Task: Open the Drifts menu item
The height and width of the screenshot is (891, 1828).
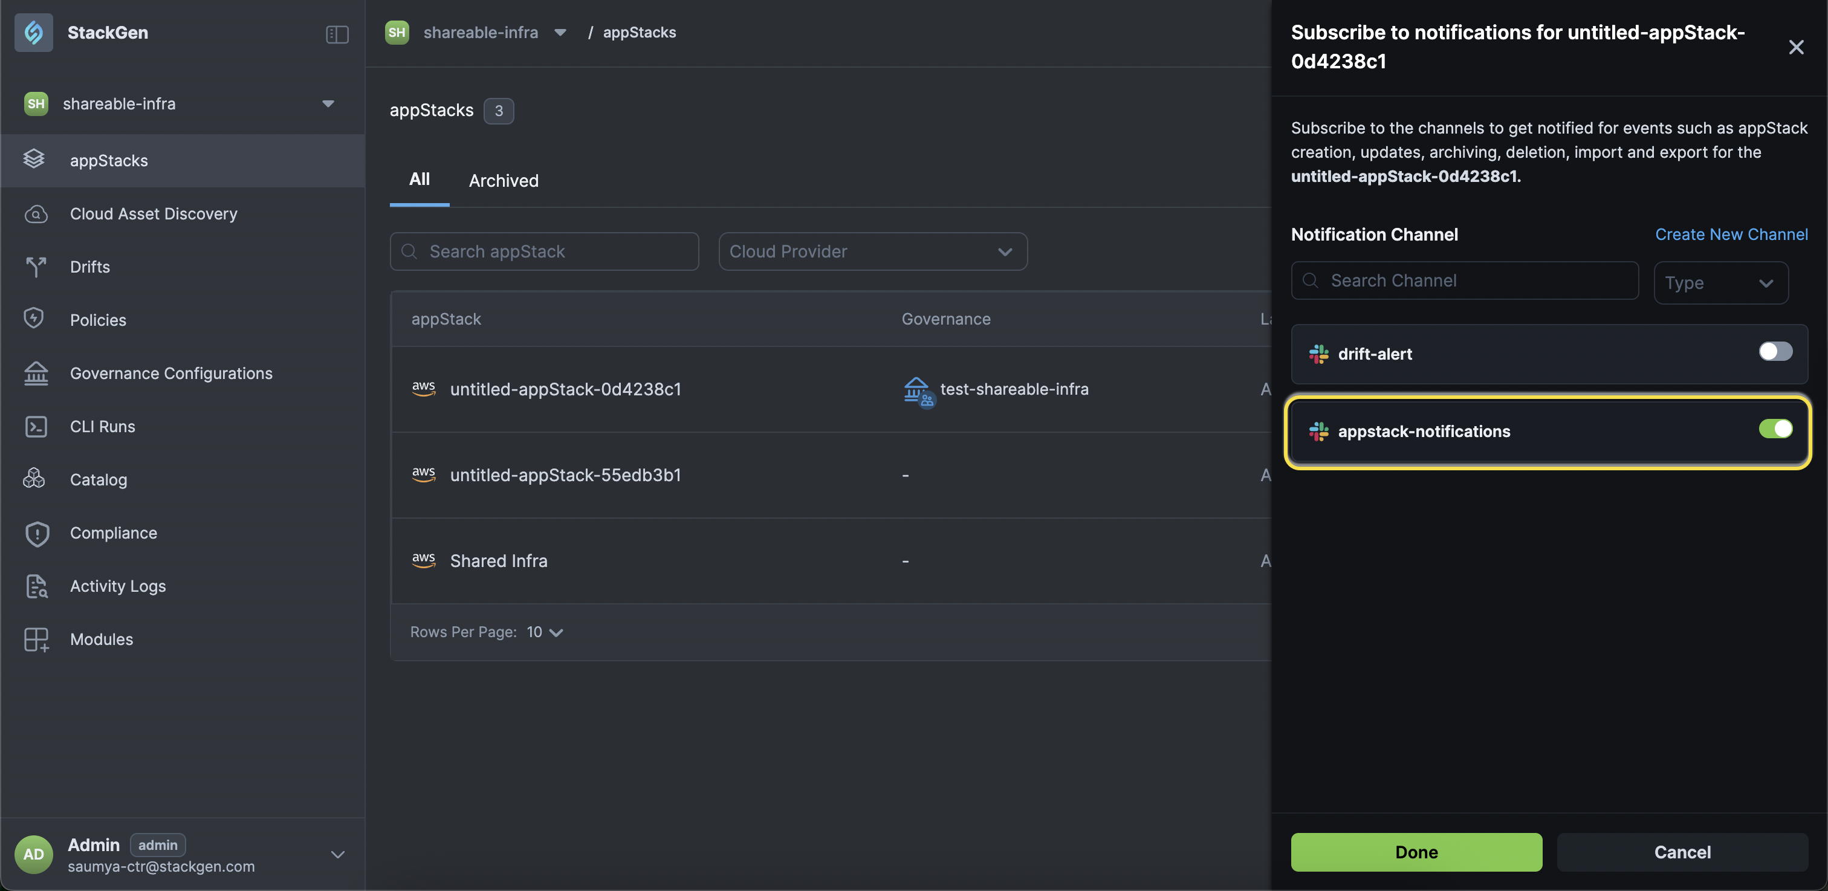Action: tap(183, 267)
